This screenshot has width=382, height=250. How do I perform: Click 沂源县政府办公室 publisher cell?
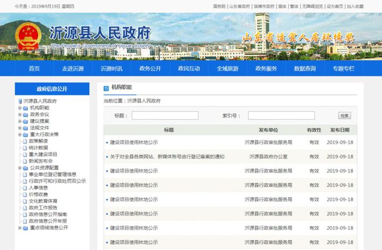click(x=269, y=156)
